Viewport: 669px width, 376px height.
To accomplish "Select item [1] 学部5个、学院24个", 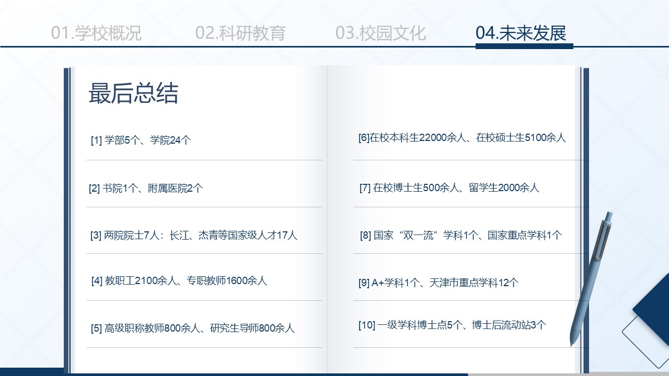I will pos(141,140).
